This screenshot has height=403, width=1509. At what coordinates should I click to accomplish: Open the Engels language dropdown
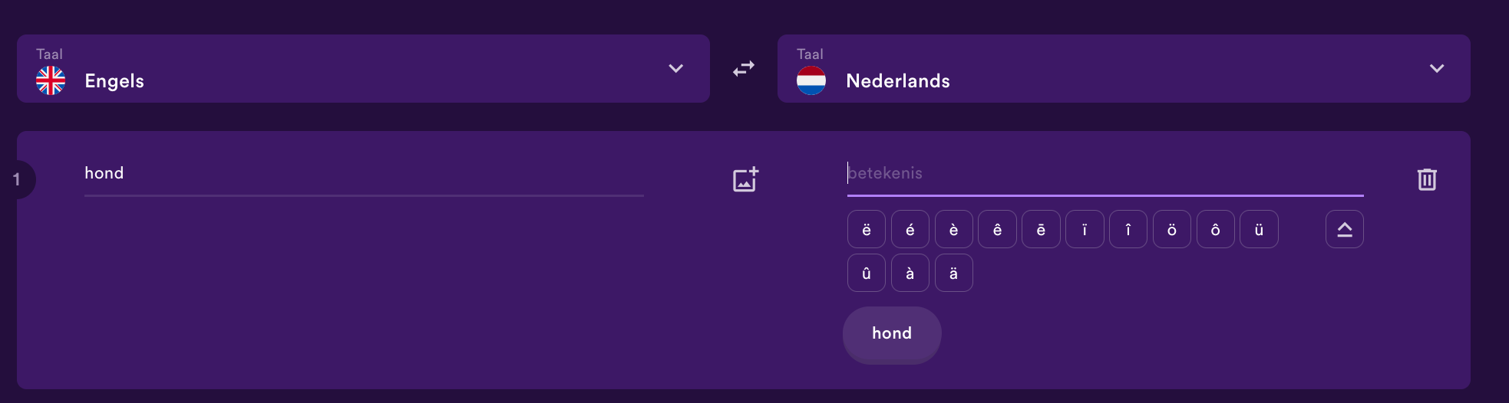[x=363, y=68]
